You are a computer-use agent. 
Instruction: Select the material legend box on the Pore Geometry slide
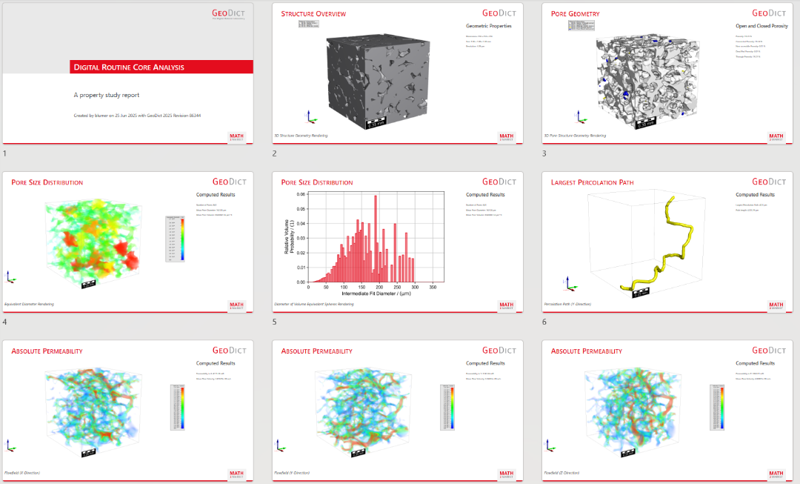581,24
